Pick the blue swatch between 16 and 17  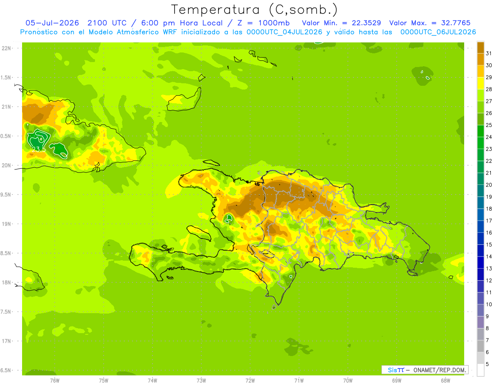point(480,227)
